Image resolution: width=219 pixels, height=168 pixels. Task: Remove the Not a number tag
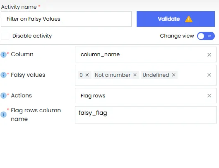pos(135,75)
